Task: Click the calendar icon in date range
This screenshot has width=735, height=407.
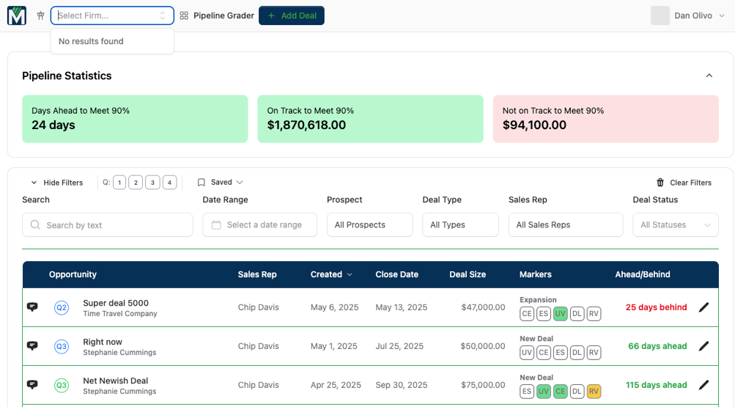Action: tap(216, 225)
